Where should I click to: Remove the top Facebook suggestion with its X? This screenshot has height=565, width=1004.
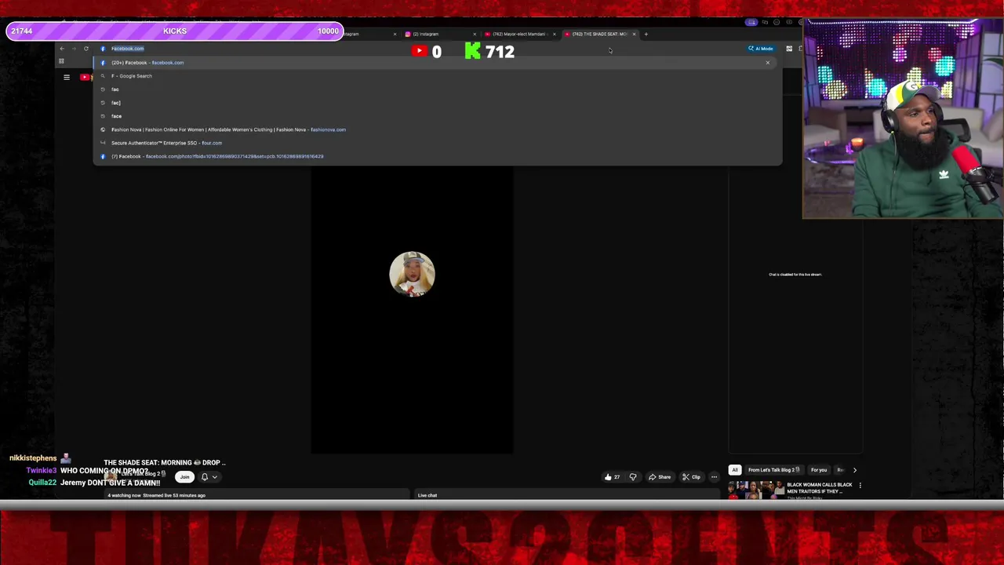pyautogui.click(x=768, y=63)
